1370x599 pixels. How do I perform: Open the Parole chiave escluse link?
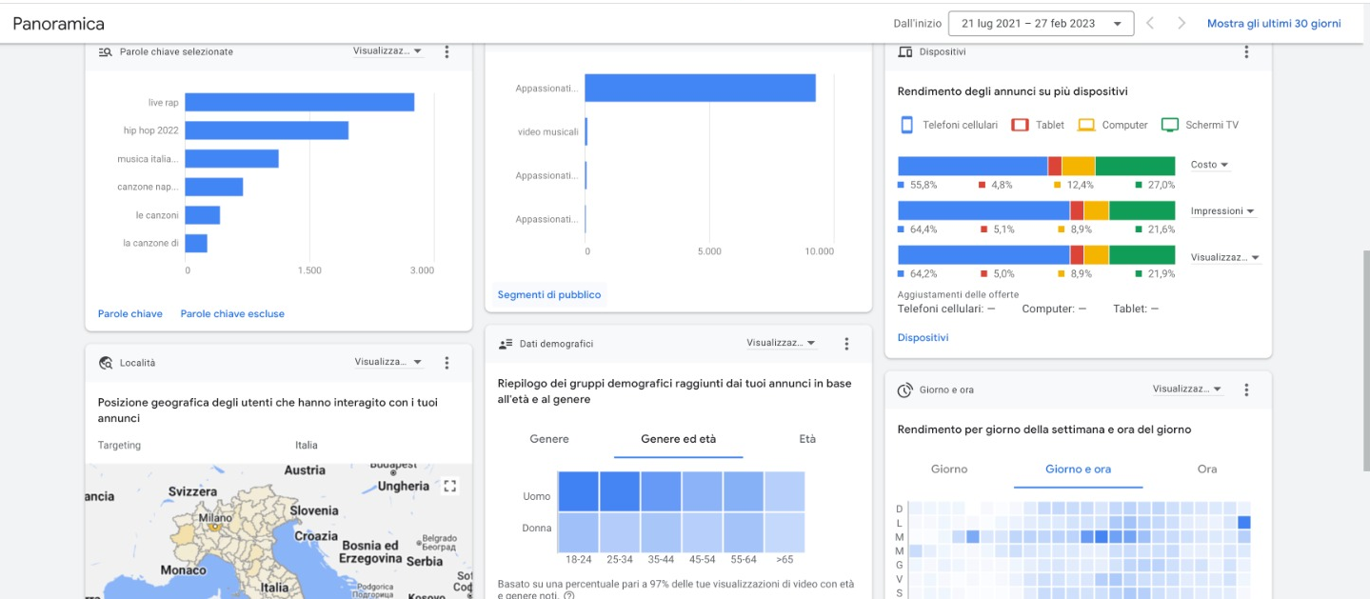pyautogui.click(x=232, y=313)
